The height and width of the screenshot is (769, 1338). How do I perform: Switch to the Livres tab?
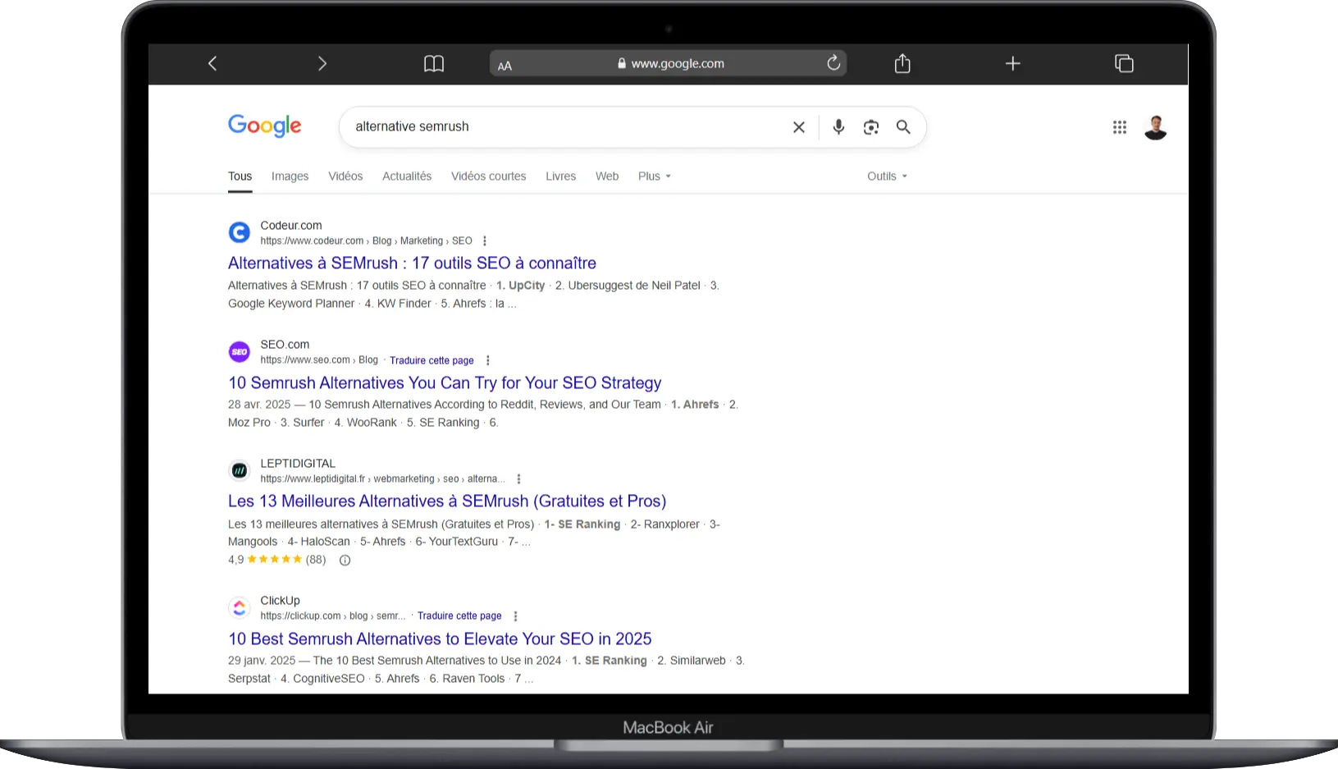(561, 176)
